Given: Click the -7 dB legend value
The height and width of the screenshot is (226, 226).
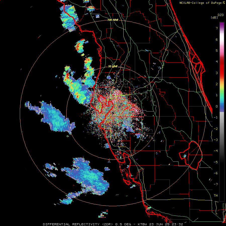Looking at the screenshot, I should tap(216, 184).
